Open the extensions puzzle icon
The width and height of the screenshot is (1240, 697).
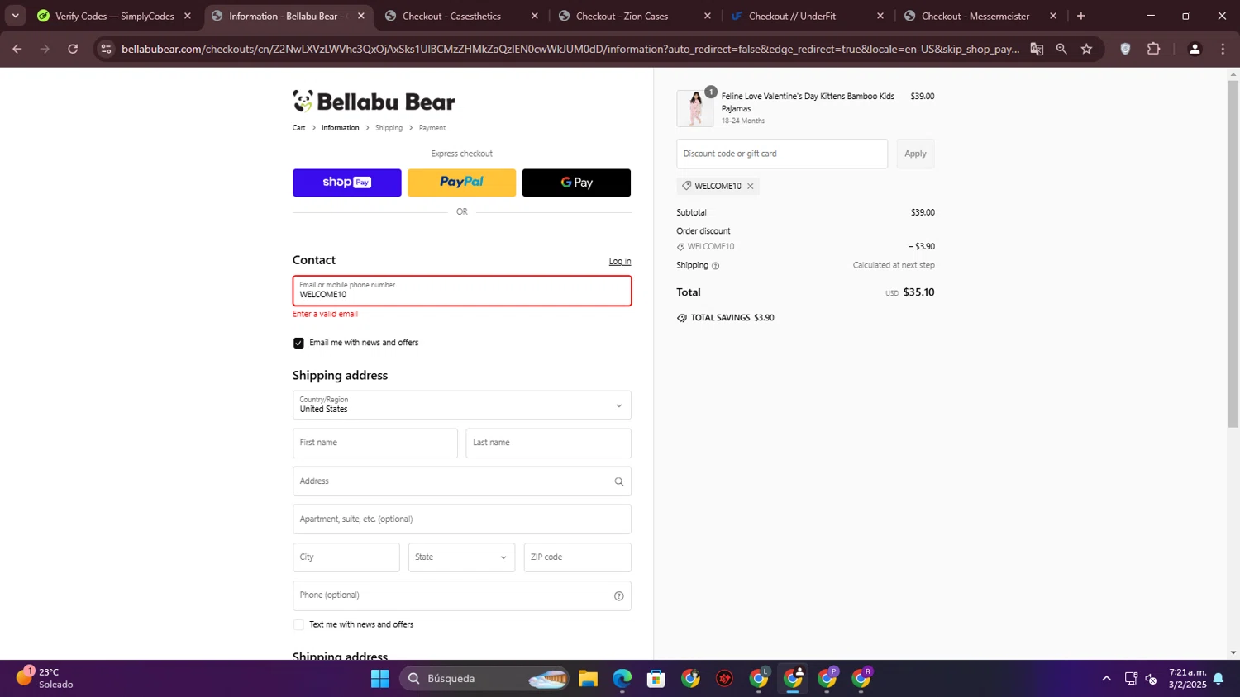[x=1154, y=49]
